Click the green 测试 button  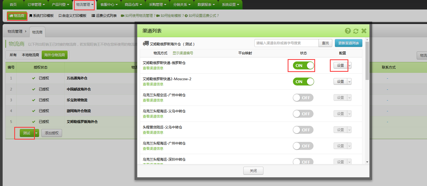point(27,133)
